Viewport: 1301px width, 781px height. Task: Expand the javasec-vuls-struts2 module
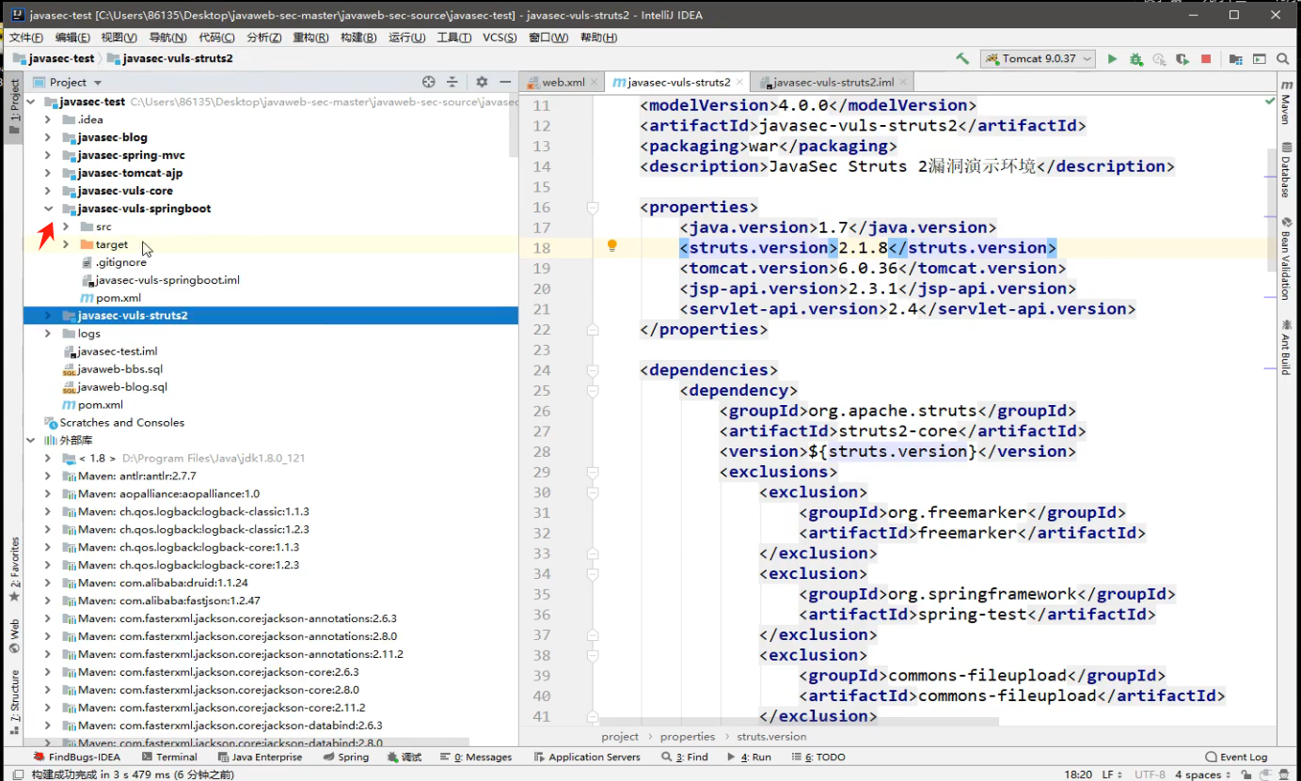point(47,316)
